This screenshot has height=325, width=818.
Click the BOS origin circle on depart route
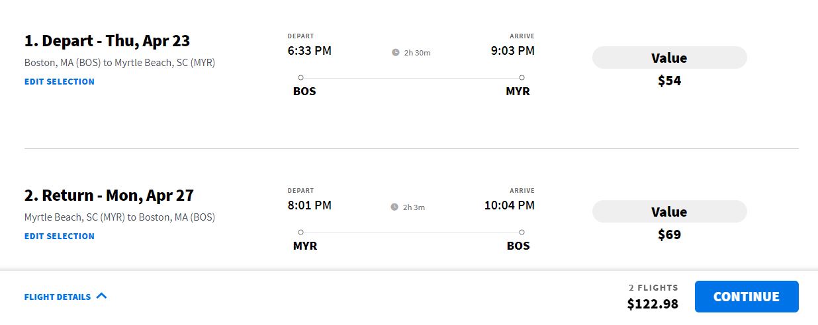pos(300,78)
